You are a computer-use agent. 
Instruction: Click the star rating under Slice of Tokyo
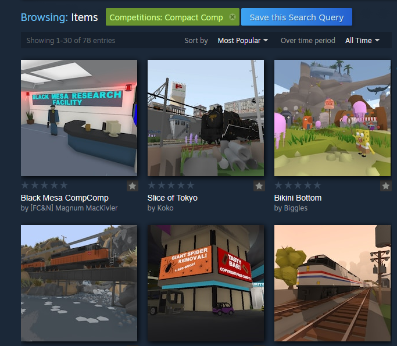click(x=171, y=186)
